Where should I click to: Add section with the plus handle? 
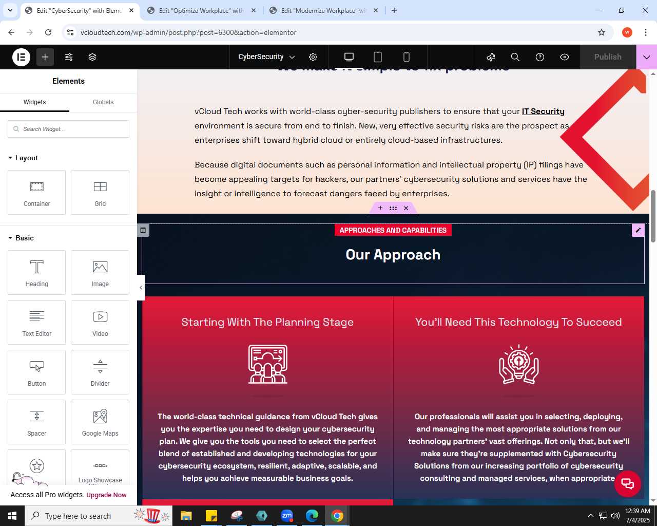coord(380,208)
